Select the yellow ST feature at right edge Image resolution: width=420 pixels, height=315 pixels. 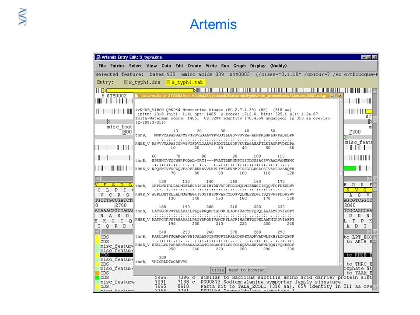[369, 111]
